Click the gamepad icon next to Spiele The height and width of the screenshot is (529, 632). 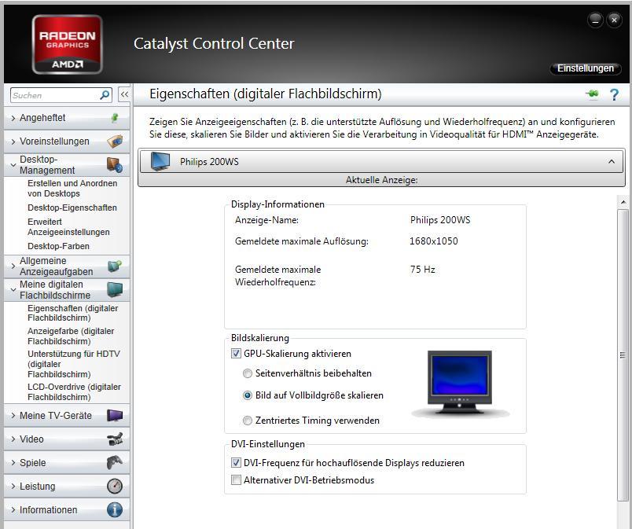115,462
